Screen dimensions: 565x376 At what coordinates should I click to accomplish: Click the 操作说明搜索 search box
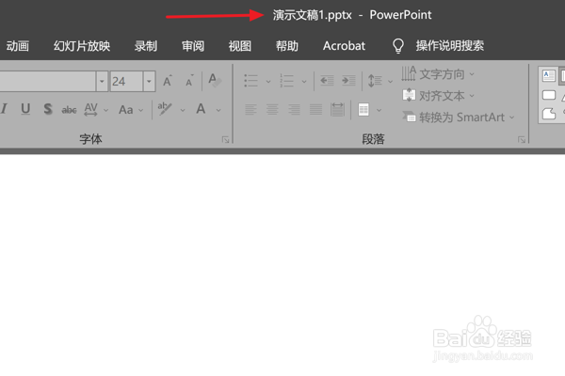(x=450, y=46)
